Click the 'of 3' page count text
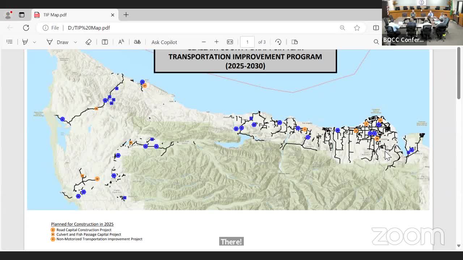Screen dimensions: 463x260 click(x=262, y=42)
